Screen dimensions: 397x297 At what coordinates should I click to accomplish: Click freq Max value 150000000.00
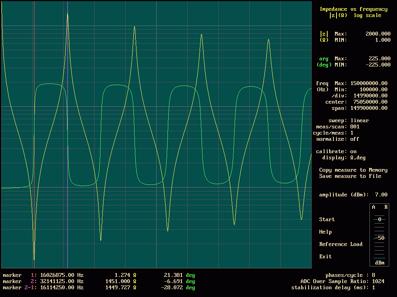pos(369,84)
